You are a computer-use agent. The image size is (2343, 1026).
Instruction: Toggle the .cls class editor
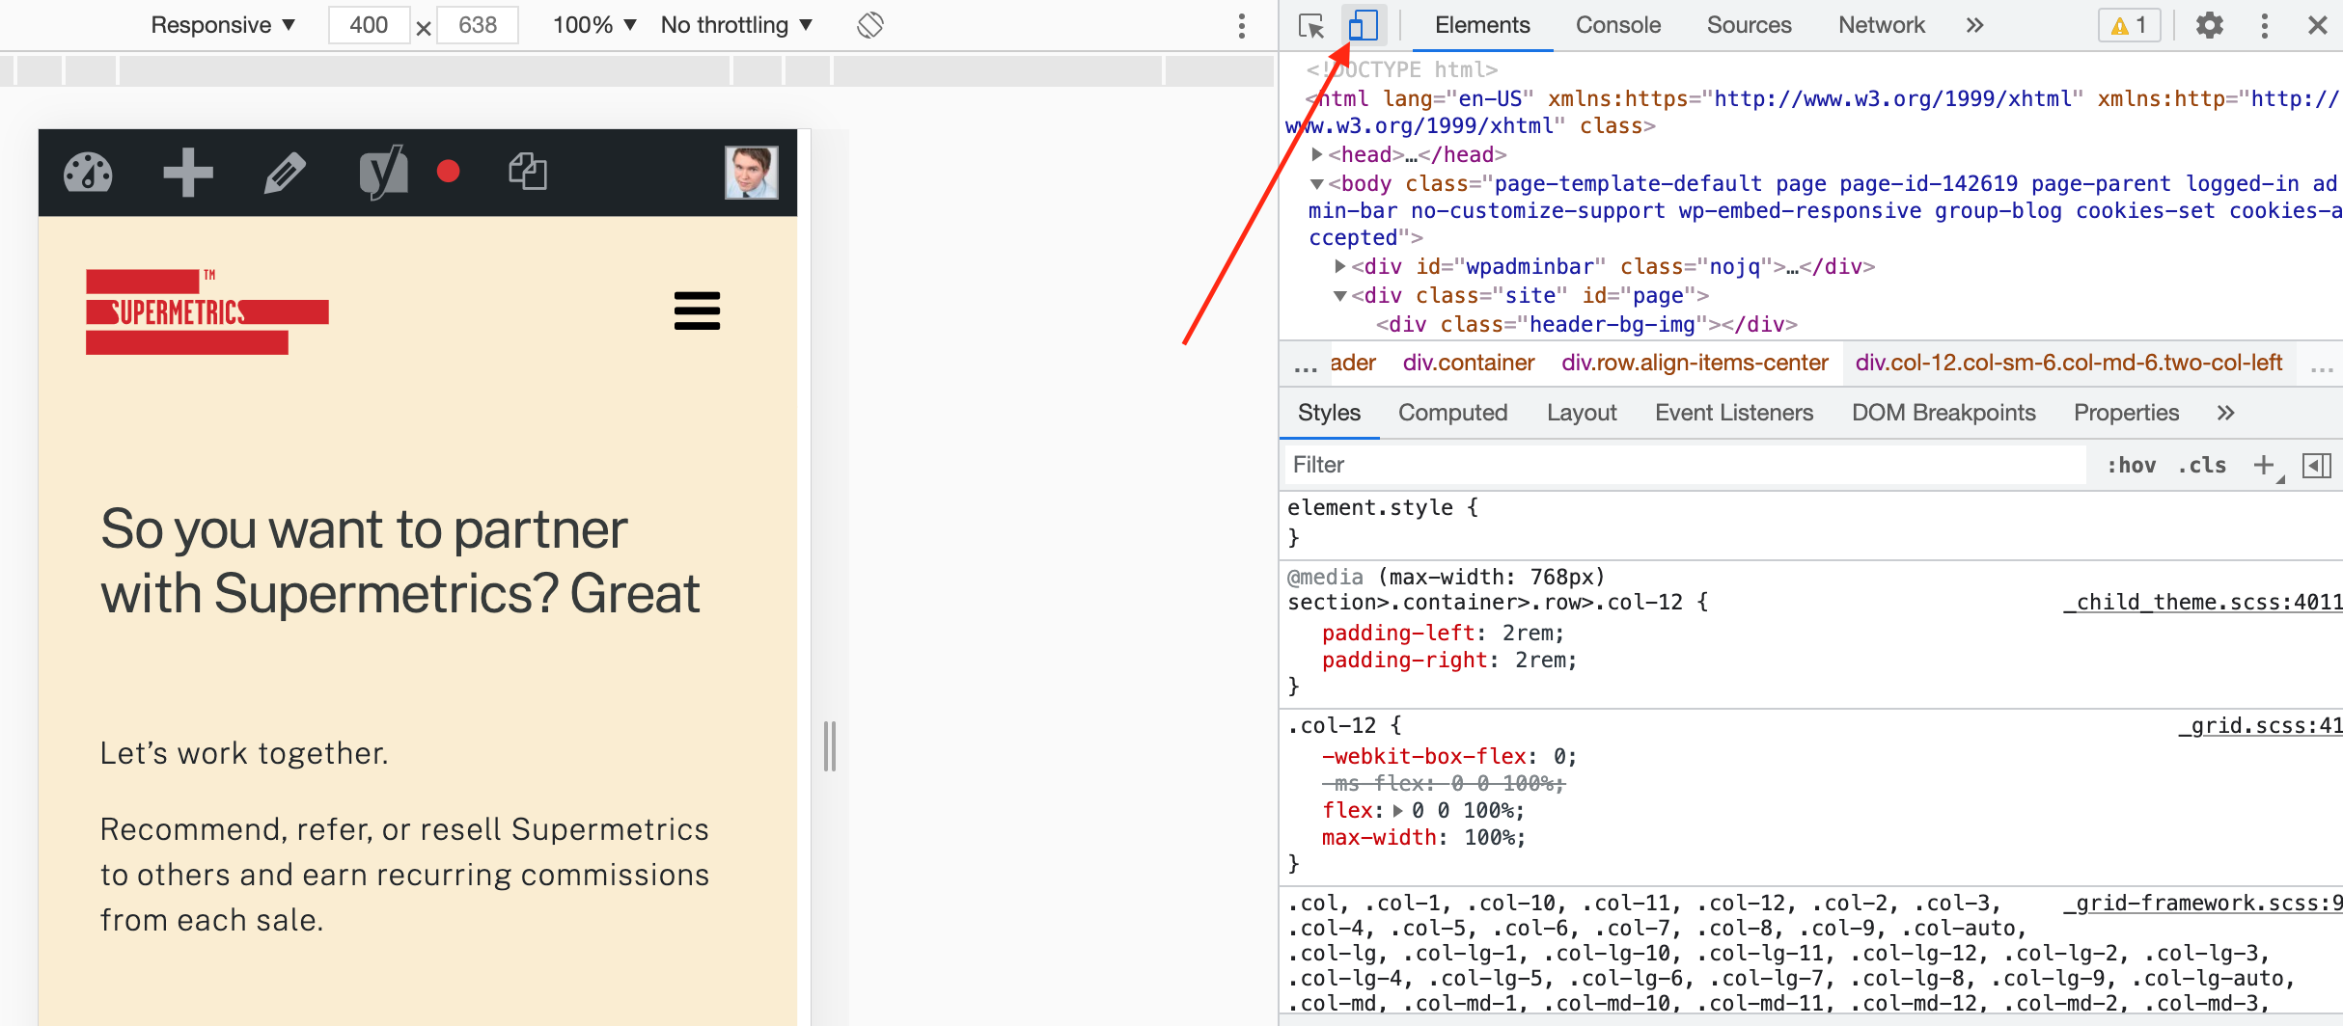coord(2201,465)
